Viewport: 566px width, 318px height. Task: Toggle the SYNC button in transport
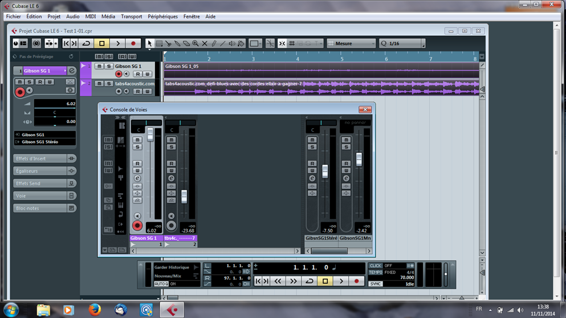click(376, 284)
